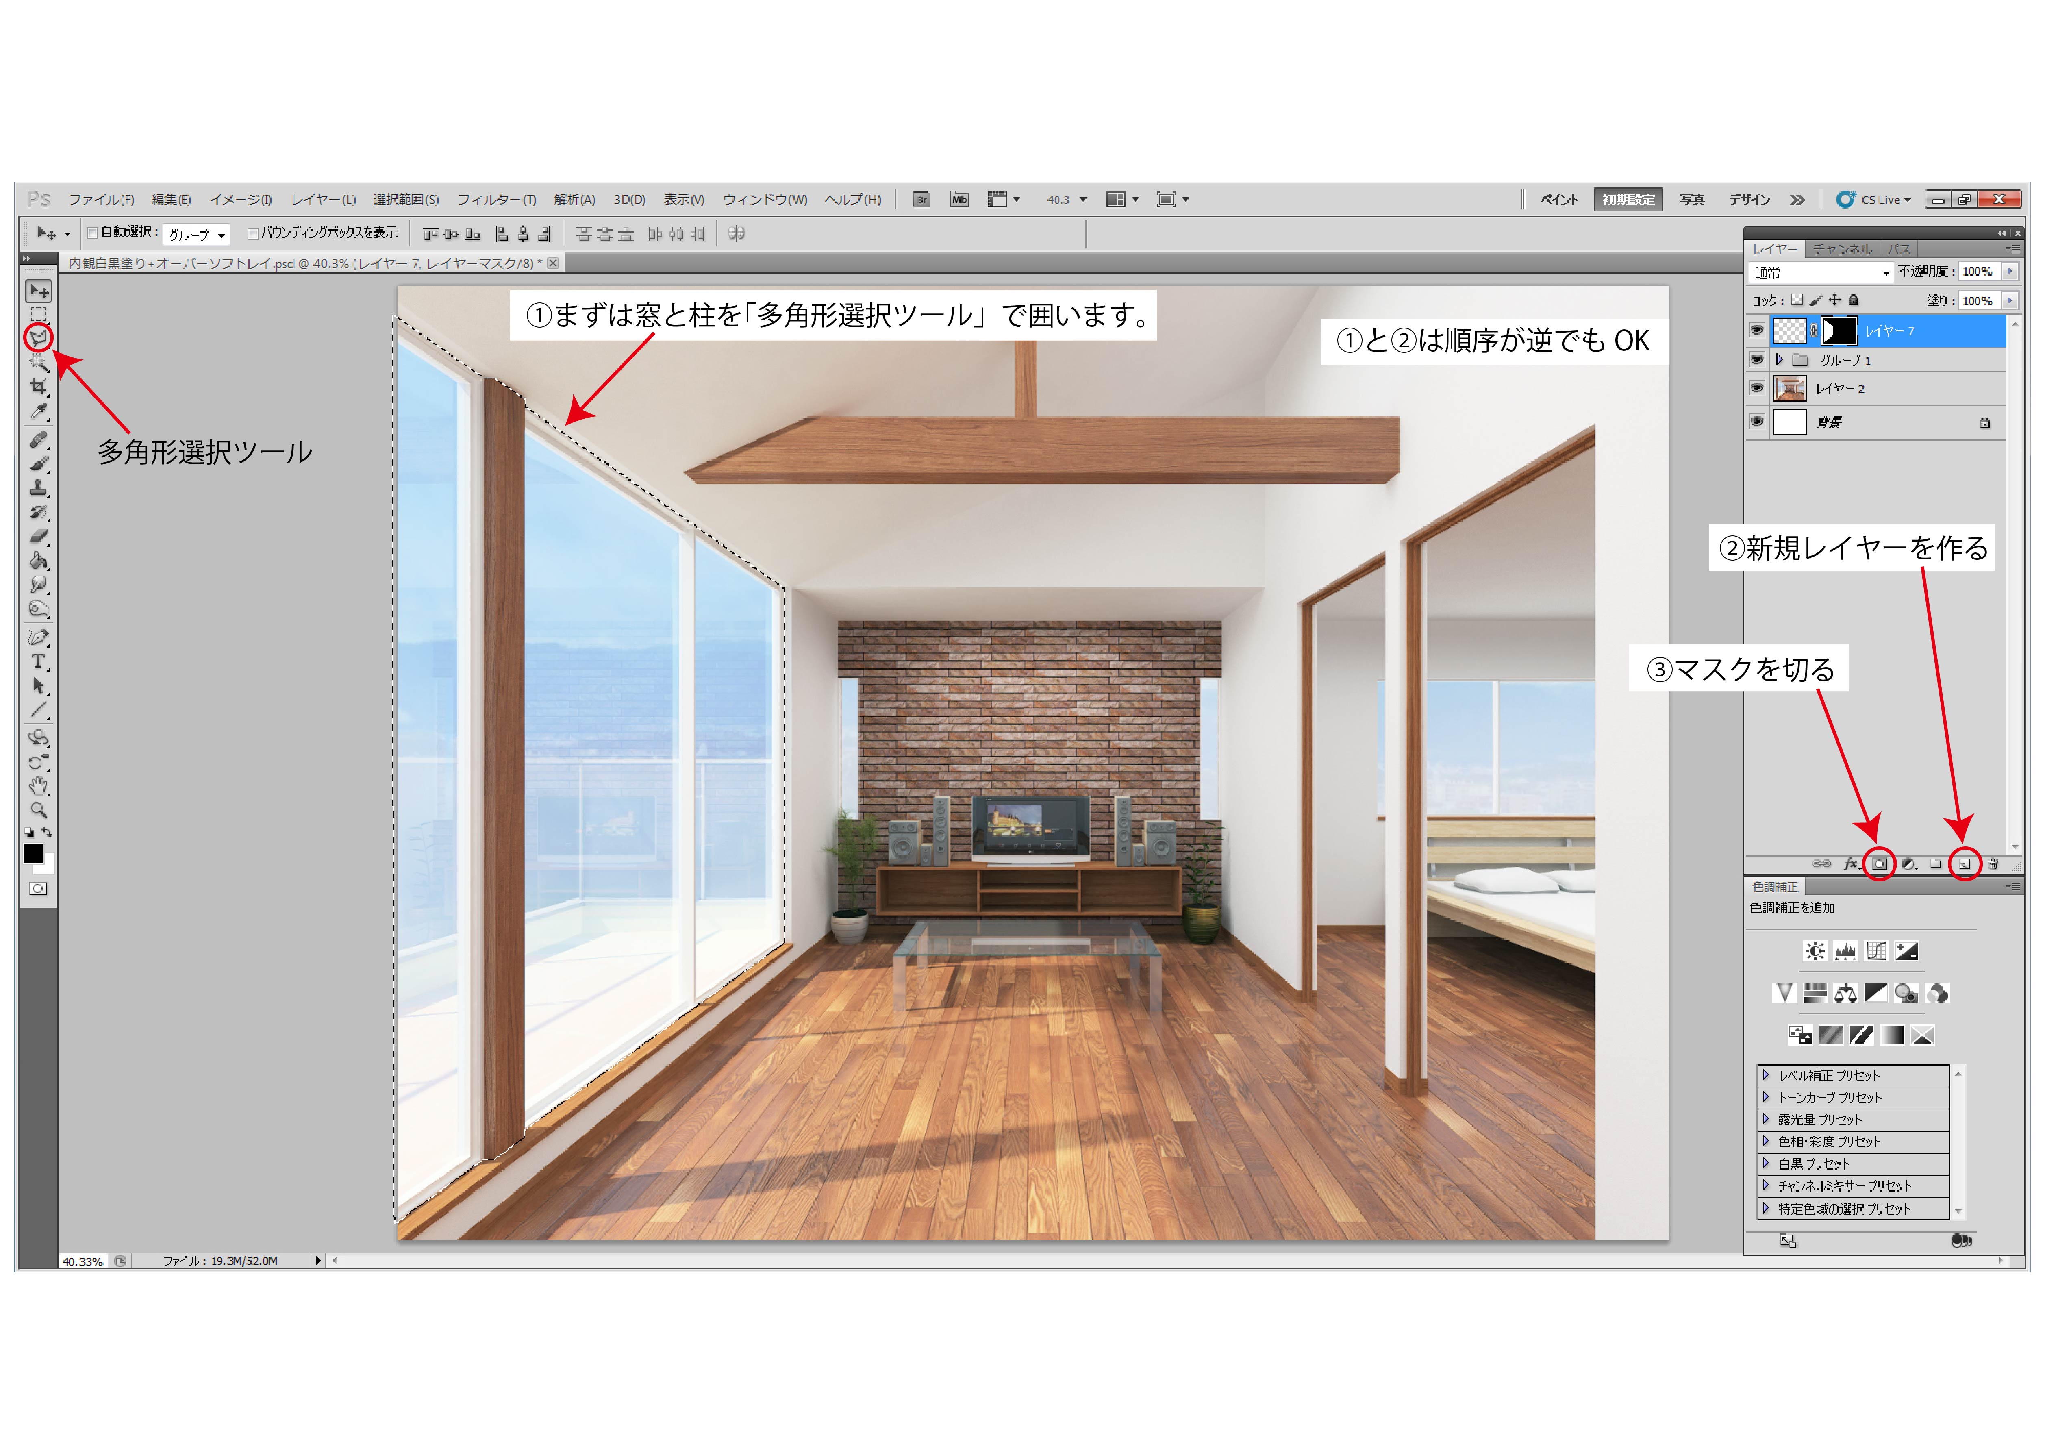This screenshot has width=2045, height=1455.
Task: Click the Add layer mask icon
Action: 1879,863
